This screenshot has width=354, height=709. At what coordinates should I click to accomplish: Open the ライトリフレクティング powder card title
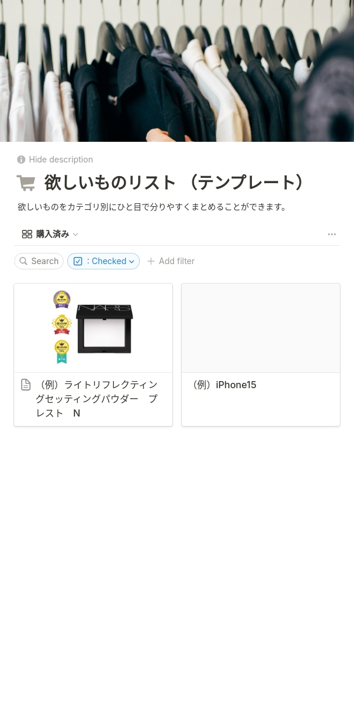coord(97,399)
